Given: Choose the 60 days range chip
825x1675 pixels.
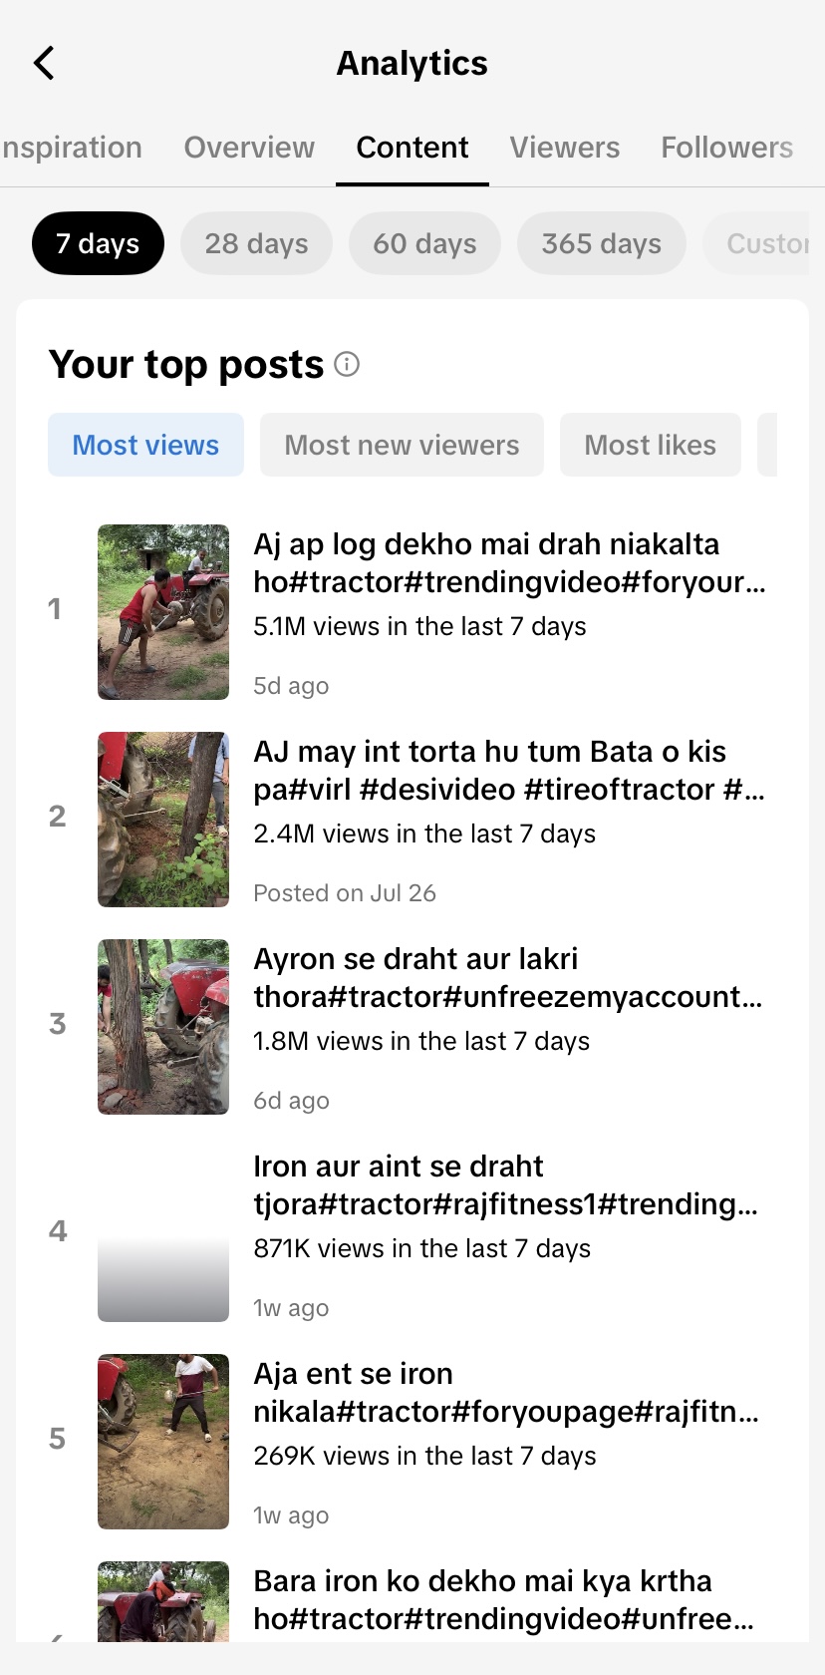Looking at the screenshot, I should click(424, 243).
